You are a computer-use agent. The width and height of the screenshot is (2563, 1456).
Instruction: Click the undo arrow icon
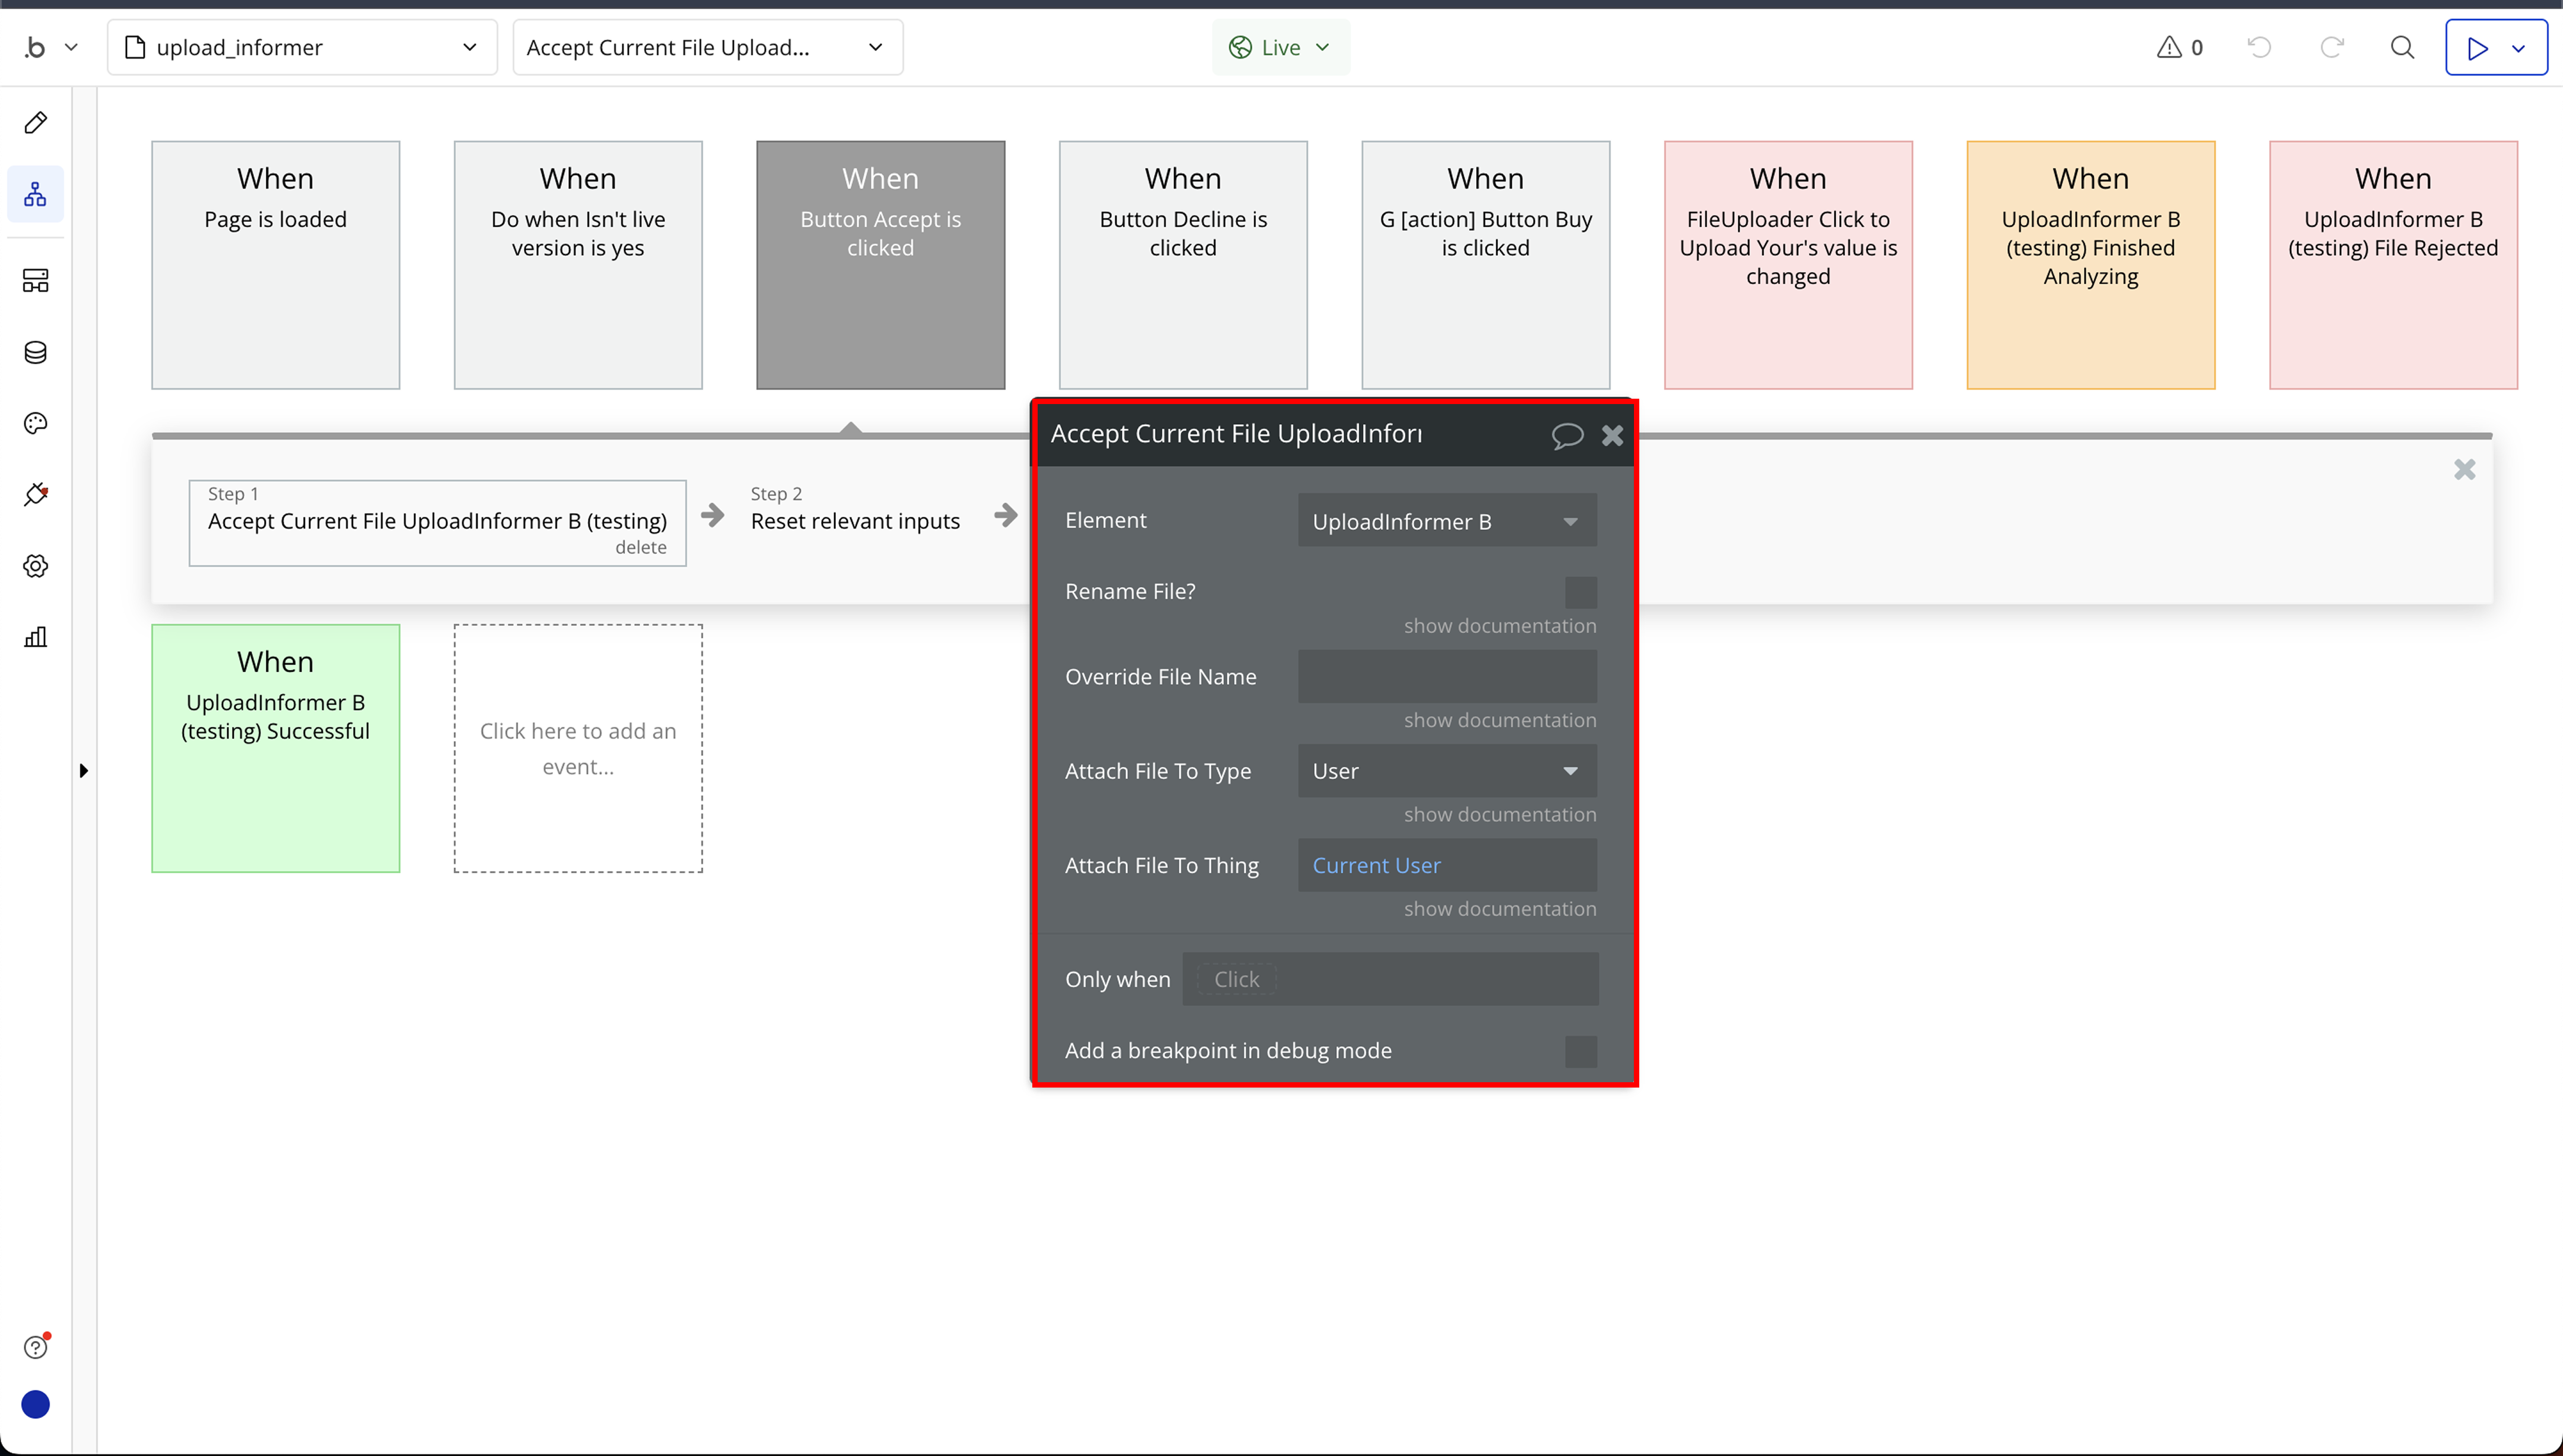(x=2259, y=47)
